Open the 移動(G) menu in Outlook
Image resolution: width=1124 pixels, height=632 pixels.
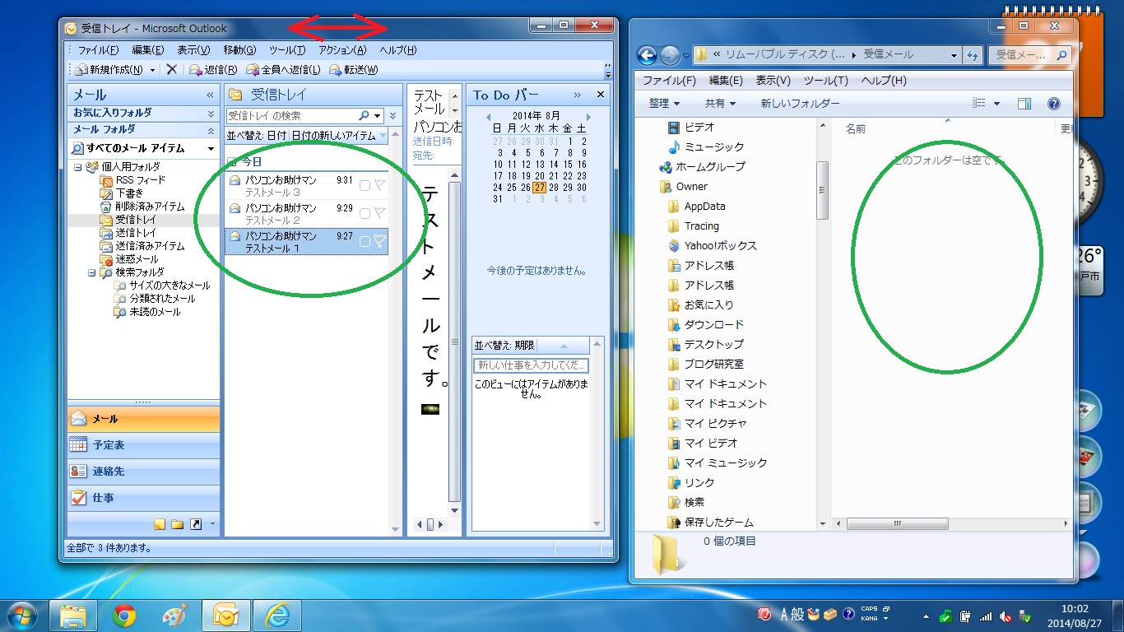coord(239,50)
